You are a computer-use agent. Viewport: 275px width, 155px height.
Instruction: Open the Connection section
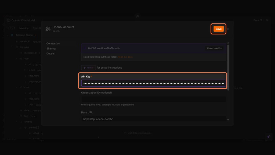pos(53,43)
